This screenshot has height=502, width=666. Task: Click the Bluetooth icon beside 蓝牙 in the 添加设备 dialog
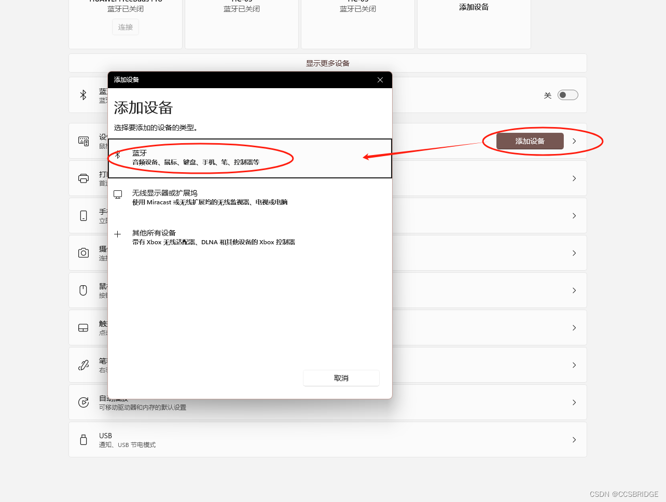118,155
